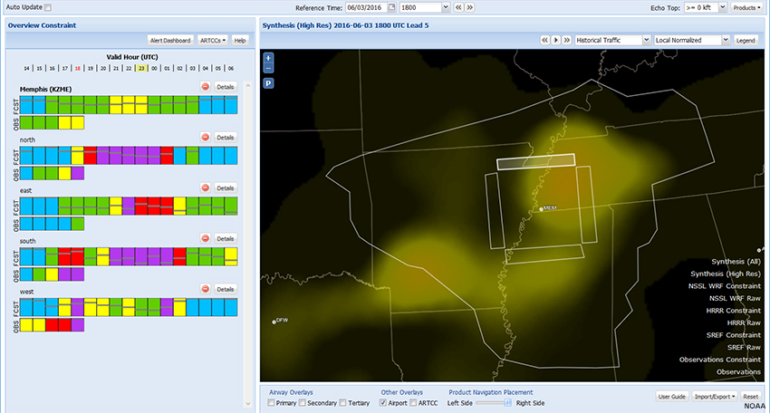
Task: Remove the north constraint row
Action: pos(206,138)
